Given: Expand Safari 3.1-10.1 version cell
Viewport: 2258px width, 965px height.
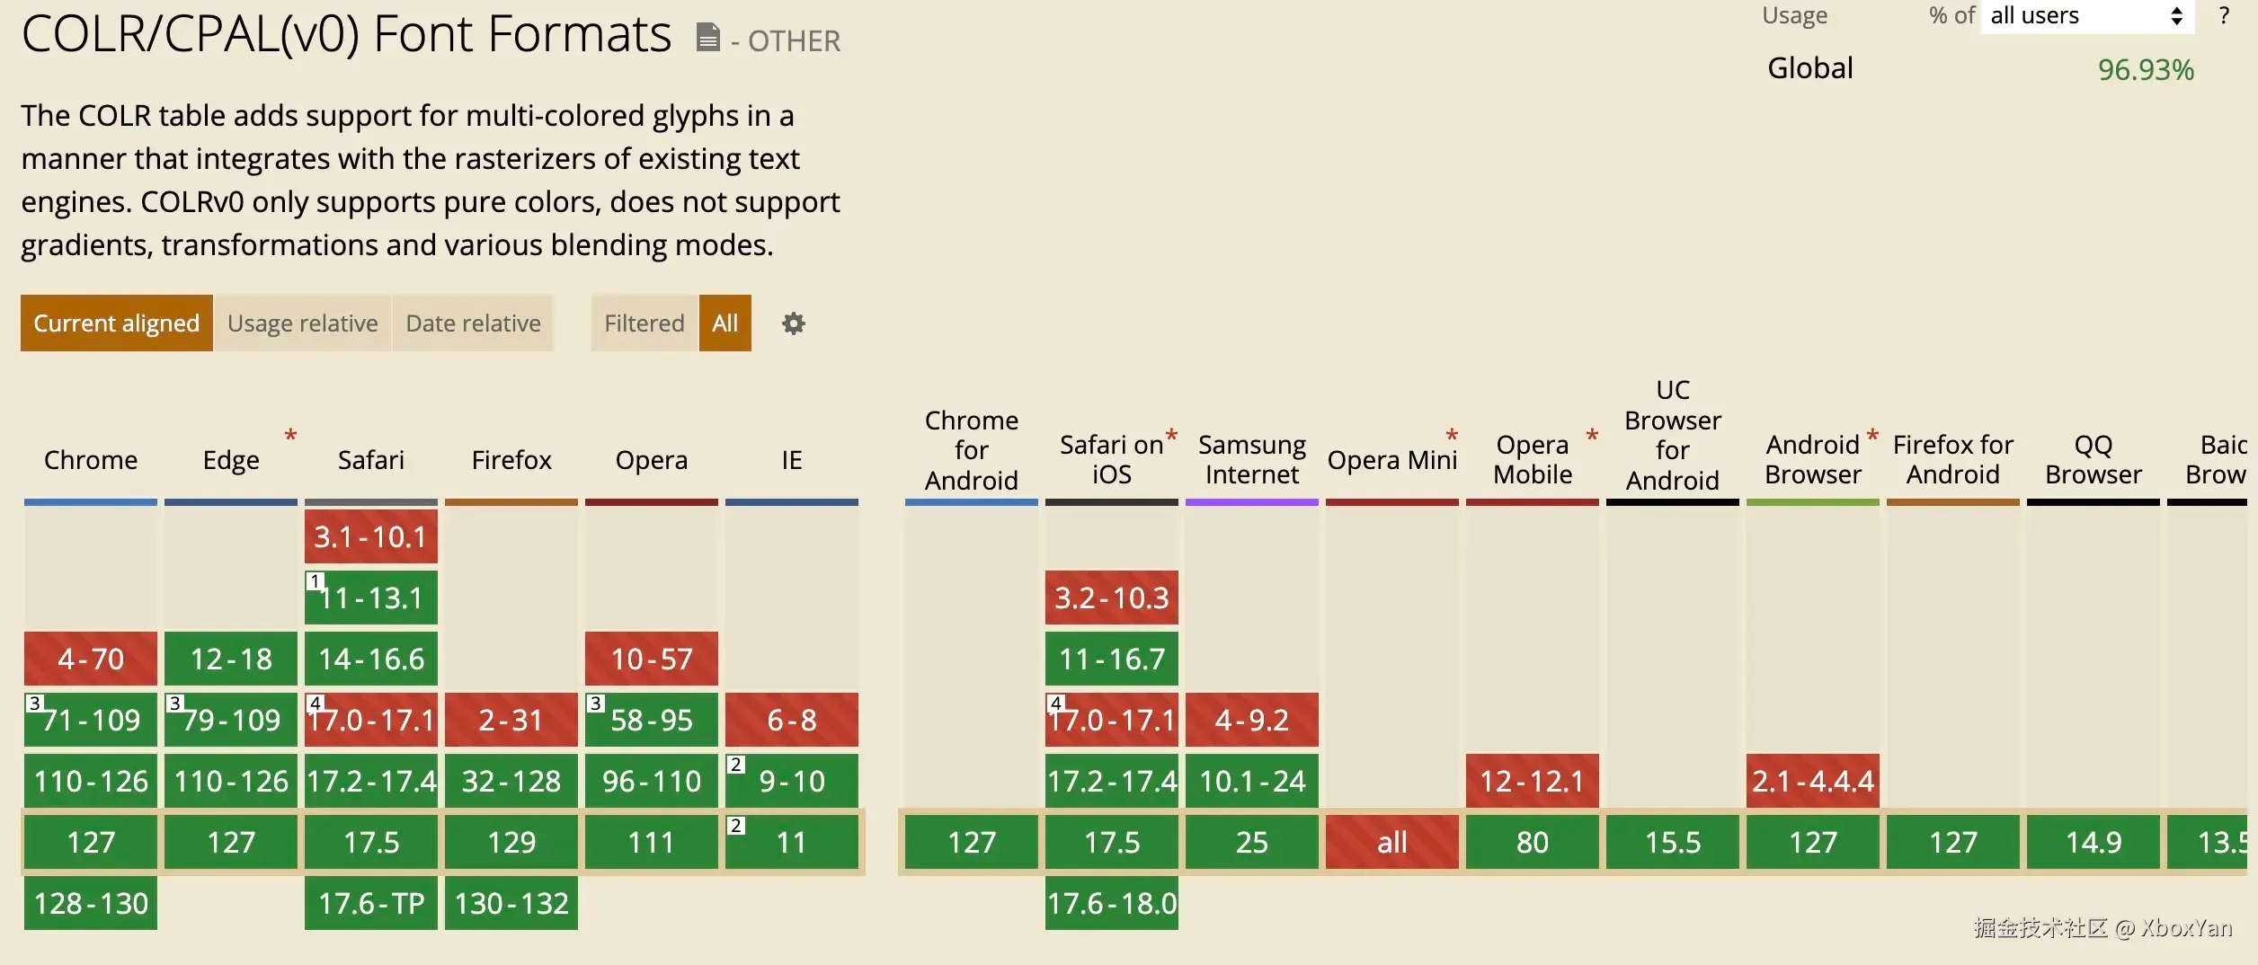Looking at the screenshot, I should pos(371,536).
